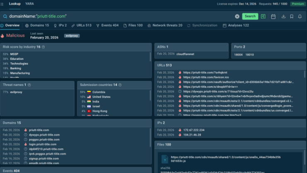This screenshot has width=307, height=173.
Task: Bookmark this search with the bookmark icon
Action: pos(292,17)
